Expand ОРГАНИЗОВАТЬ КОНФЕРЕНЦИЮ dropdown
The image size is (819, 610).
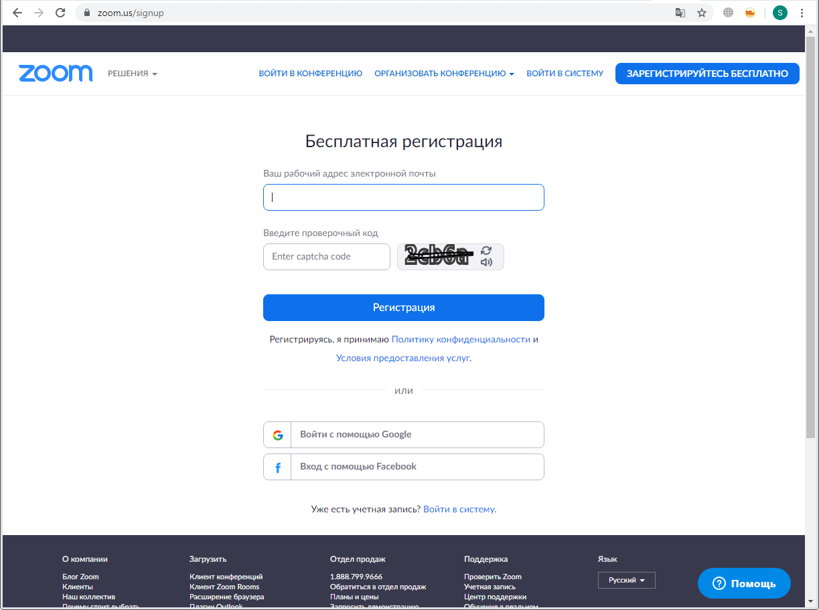[444, 74]
